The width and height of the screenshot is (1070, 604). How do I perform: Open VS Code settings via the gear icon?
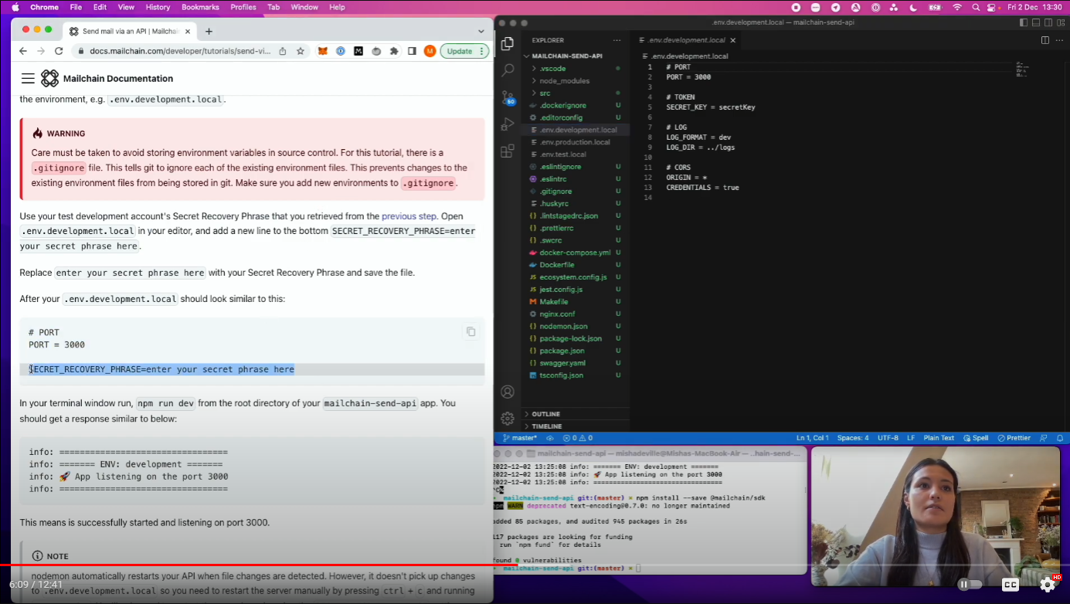coord(508,419)
